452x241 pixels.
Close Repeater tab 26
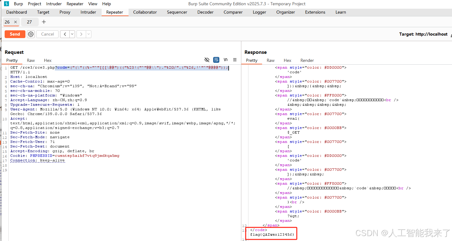[x=15, y=22]
